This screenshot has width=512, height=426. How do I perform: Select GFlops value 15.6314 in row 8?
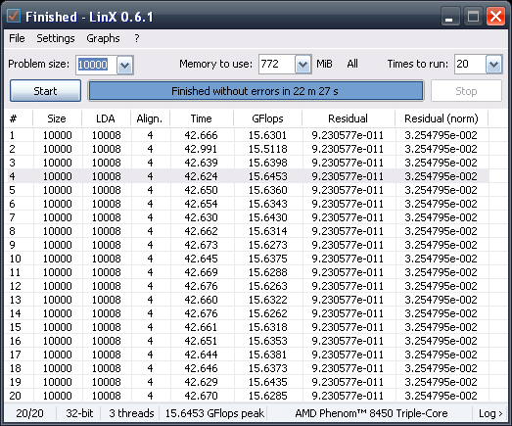pyautogui.click(x=268, y=231)
